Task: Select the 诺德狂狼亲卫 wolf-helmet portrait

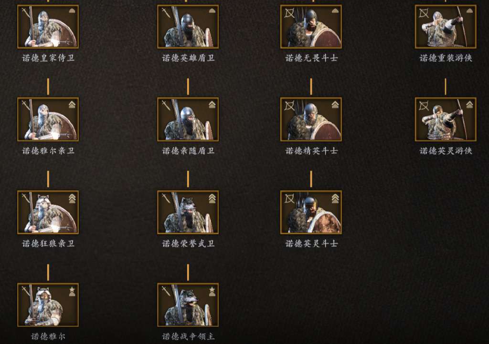Action: 48,212
